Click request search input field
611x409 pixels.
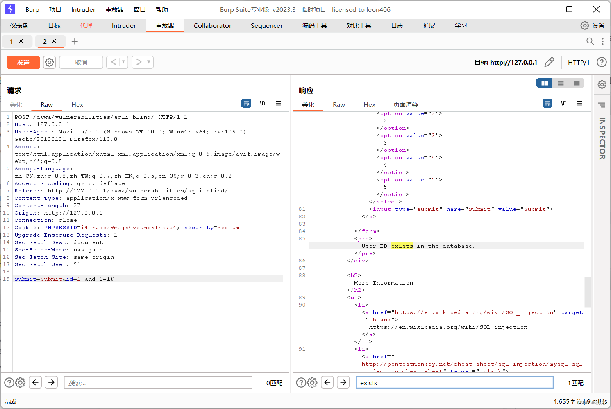tap(158, 382)
